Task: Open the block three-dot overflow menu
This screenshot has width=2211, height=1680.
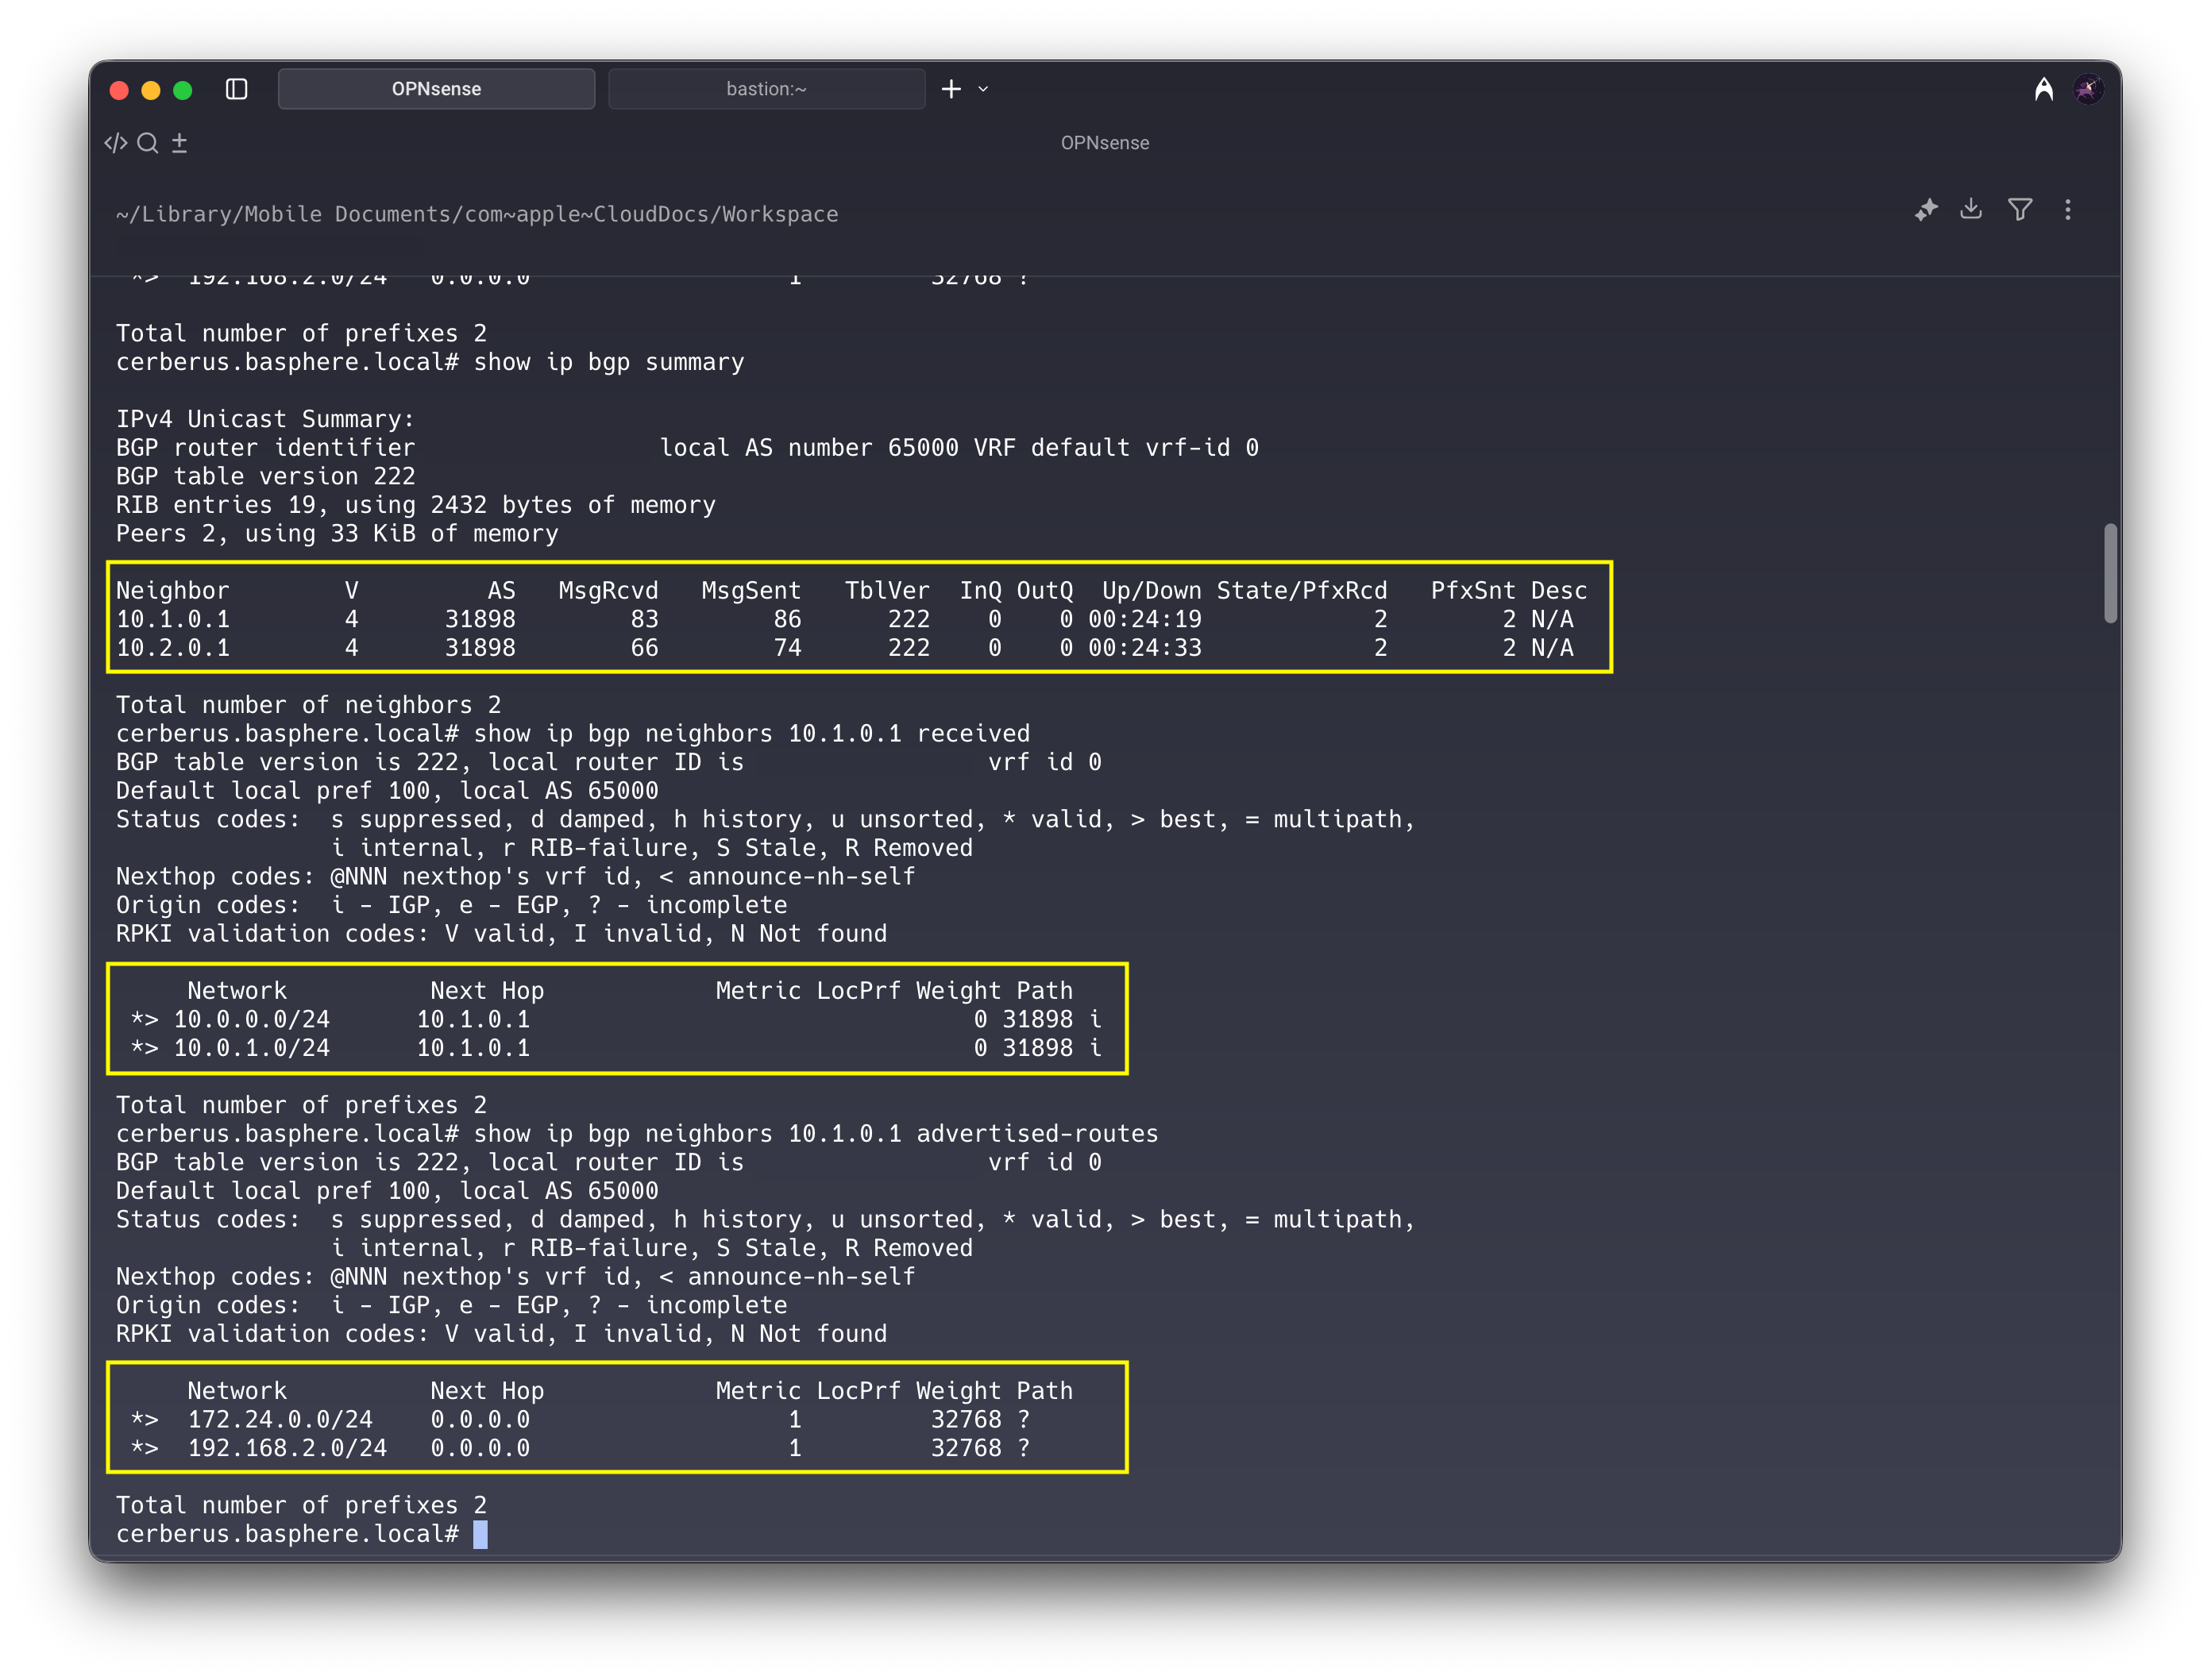Action: (x=2068, y=210)
